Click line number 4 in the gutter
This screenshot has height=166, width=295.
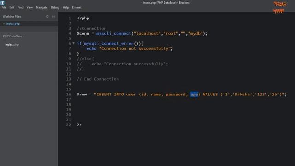[x=70, y=33]
